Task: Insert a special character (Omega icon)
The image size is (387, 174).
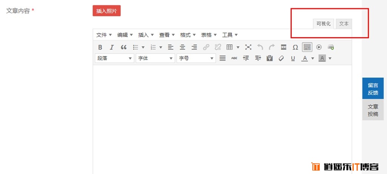Action: 295,47
